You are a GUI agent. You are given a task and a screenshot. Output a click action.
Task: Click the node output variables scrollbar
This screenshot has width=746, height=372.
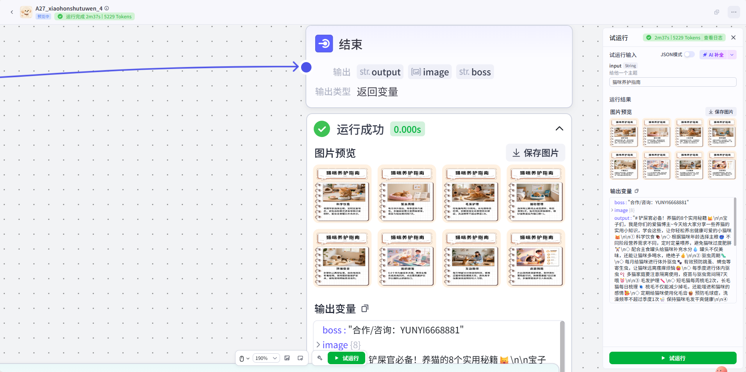[562, 345]
